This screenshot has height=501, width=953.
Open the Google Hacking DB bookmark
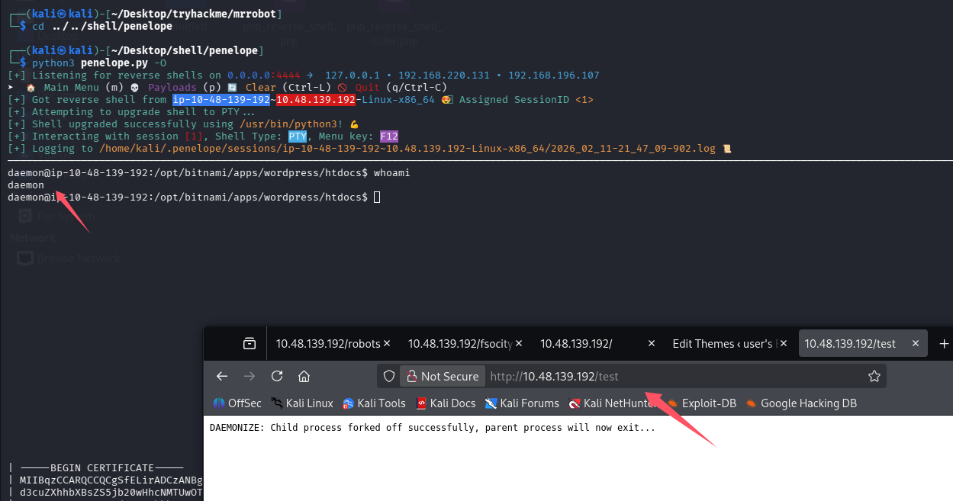(x=801, y=403)
